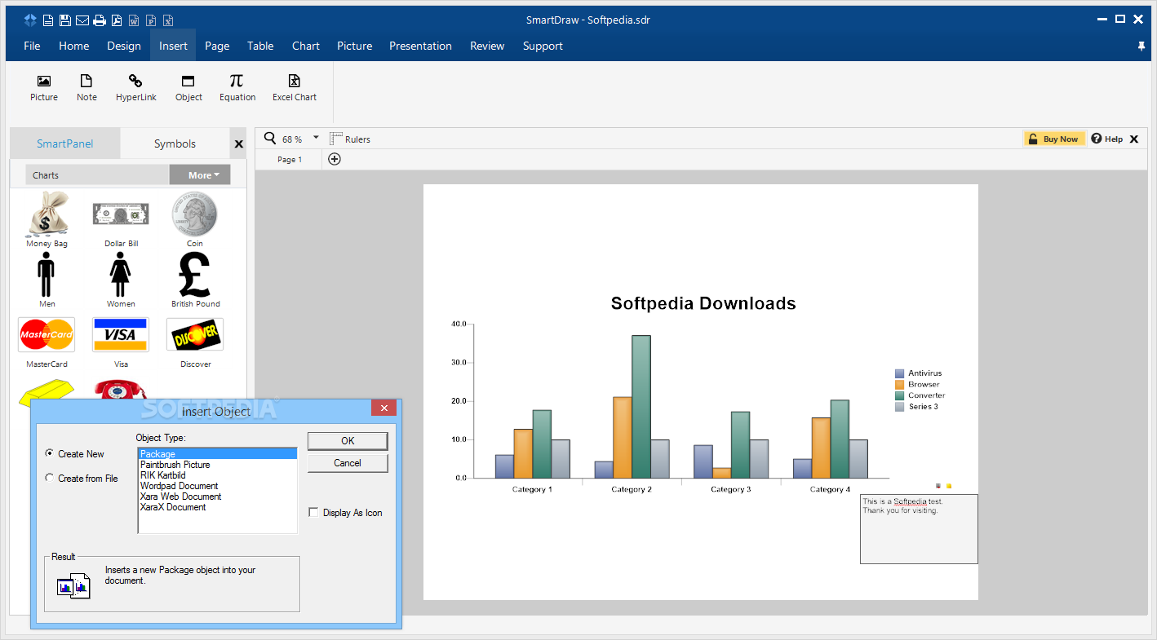Switch to the Symbols tab

175,143
